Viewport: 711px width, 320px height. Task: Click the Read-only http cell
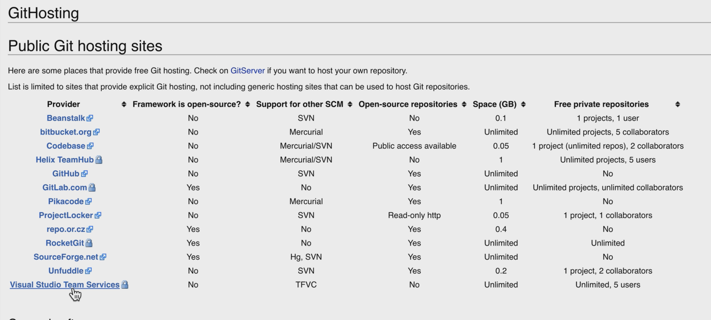414,215
